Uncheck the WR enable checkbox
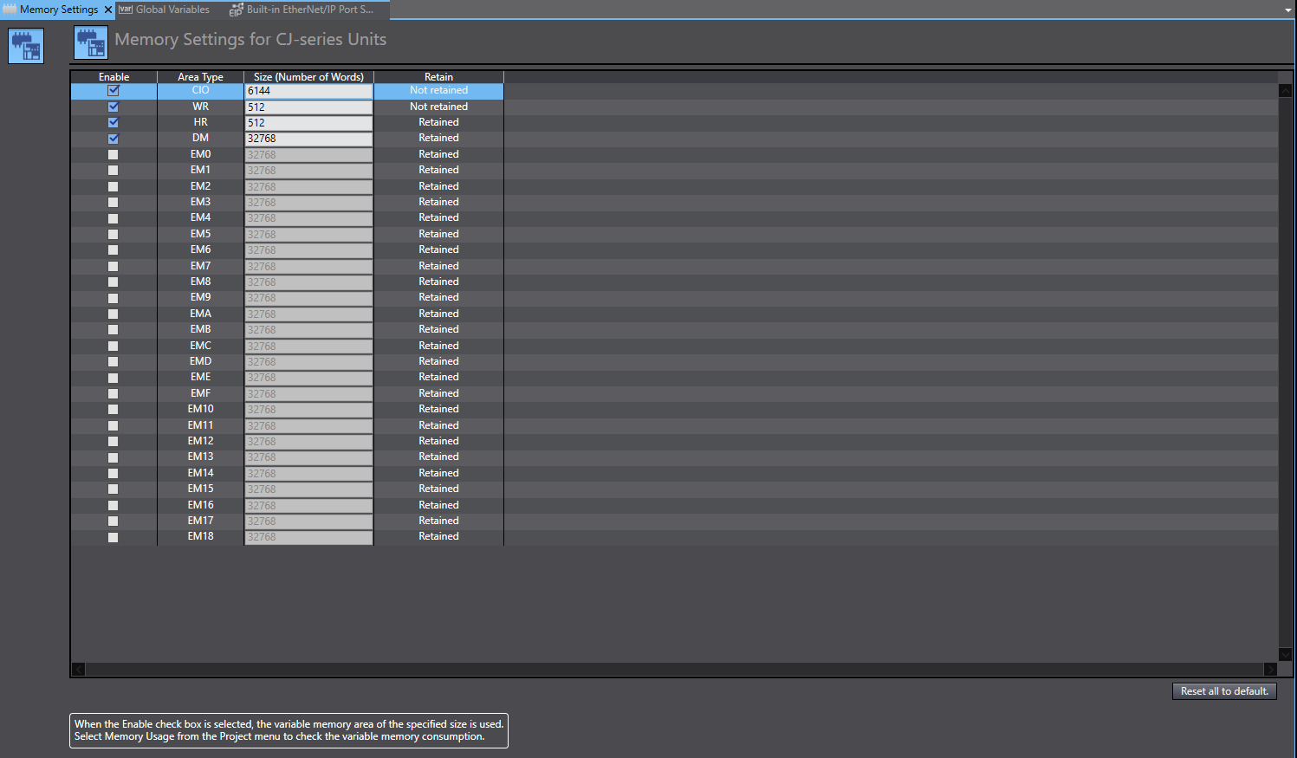 [113, 107]
